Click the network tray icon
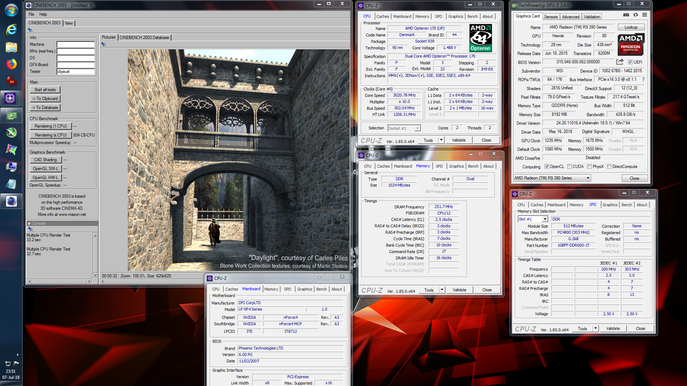Viewport: 687px width, 386px height. [8, 363]
